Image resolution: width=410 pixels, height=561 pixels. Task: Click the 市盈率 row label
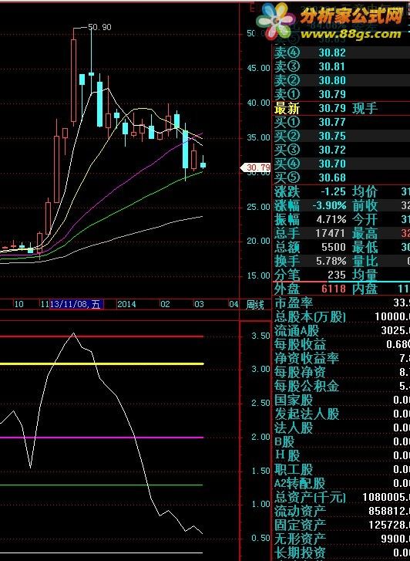294,303
